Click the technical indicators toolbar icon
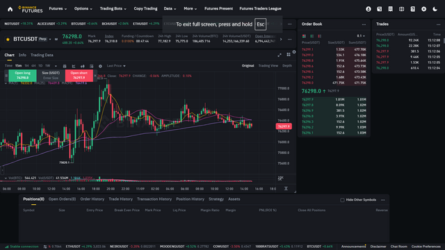The height and width of the screenshot is (250, 445). pyautogui.click(x=74, y=66)
